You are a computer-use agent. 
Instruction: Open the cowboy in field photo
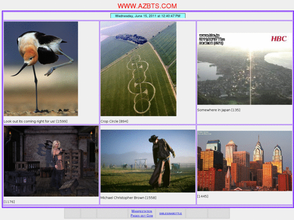(148, 161)
